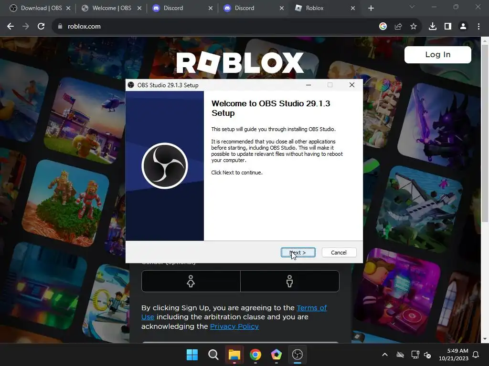Open the network tray icon
Image resolution: width=489 pixels, height=366 pixels.
click(x=415, y=355)
